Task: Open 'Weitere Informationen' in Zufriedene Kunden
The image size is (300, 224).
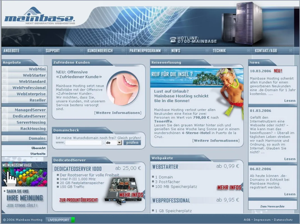Action: [118, 113]
